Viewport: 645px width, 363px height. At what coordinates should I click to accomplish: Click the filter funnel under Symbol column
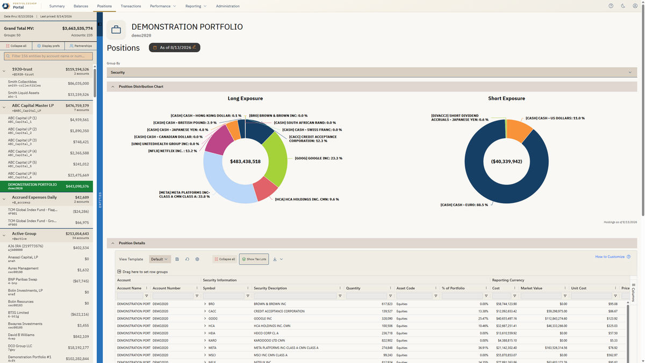click(x=248, y=296)
